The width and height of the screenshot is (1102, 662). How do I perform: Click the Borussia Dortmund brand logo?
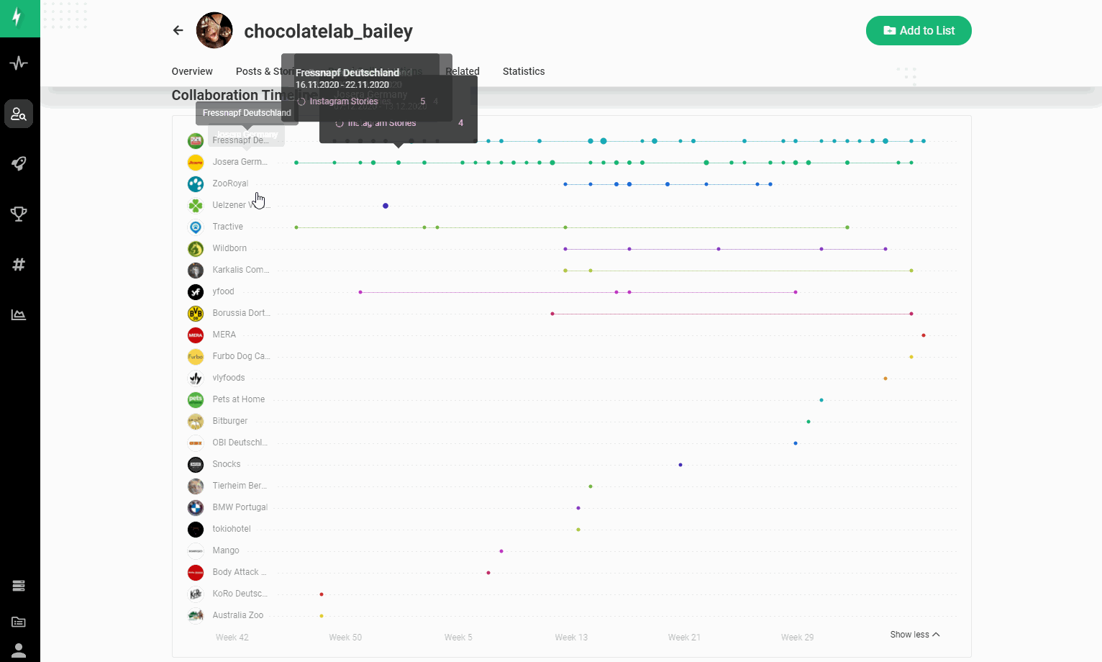tap(196, 314)
